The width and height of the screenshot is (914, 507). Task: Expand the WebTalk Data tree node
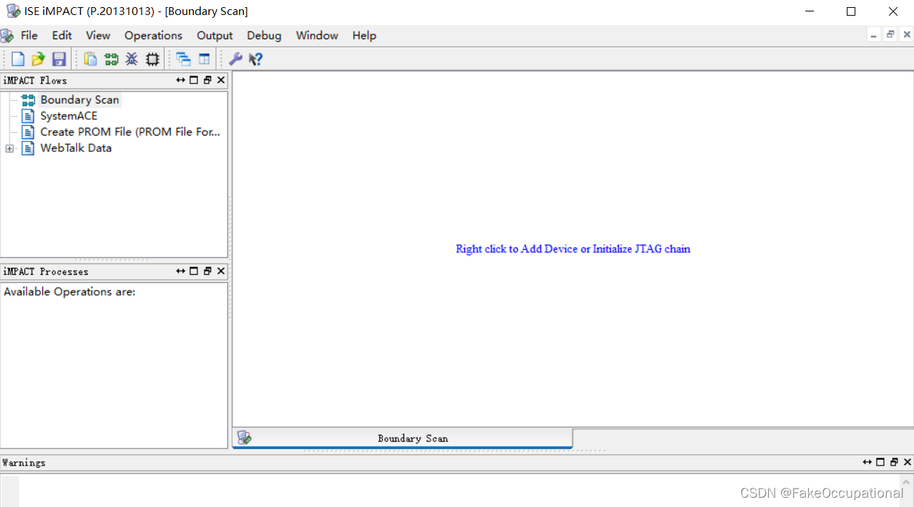pyautogui.click(x=9, y=149)
